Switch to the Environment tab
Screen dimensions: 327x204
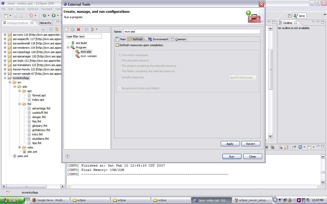pyautogui.click(x=158, y=39)
